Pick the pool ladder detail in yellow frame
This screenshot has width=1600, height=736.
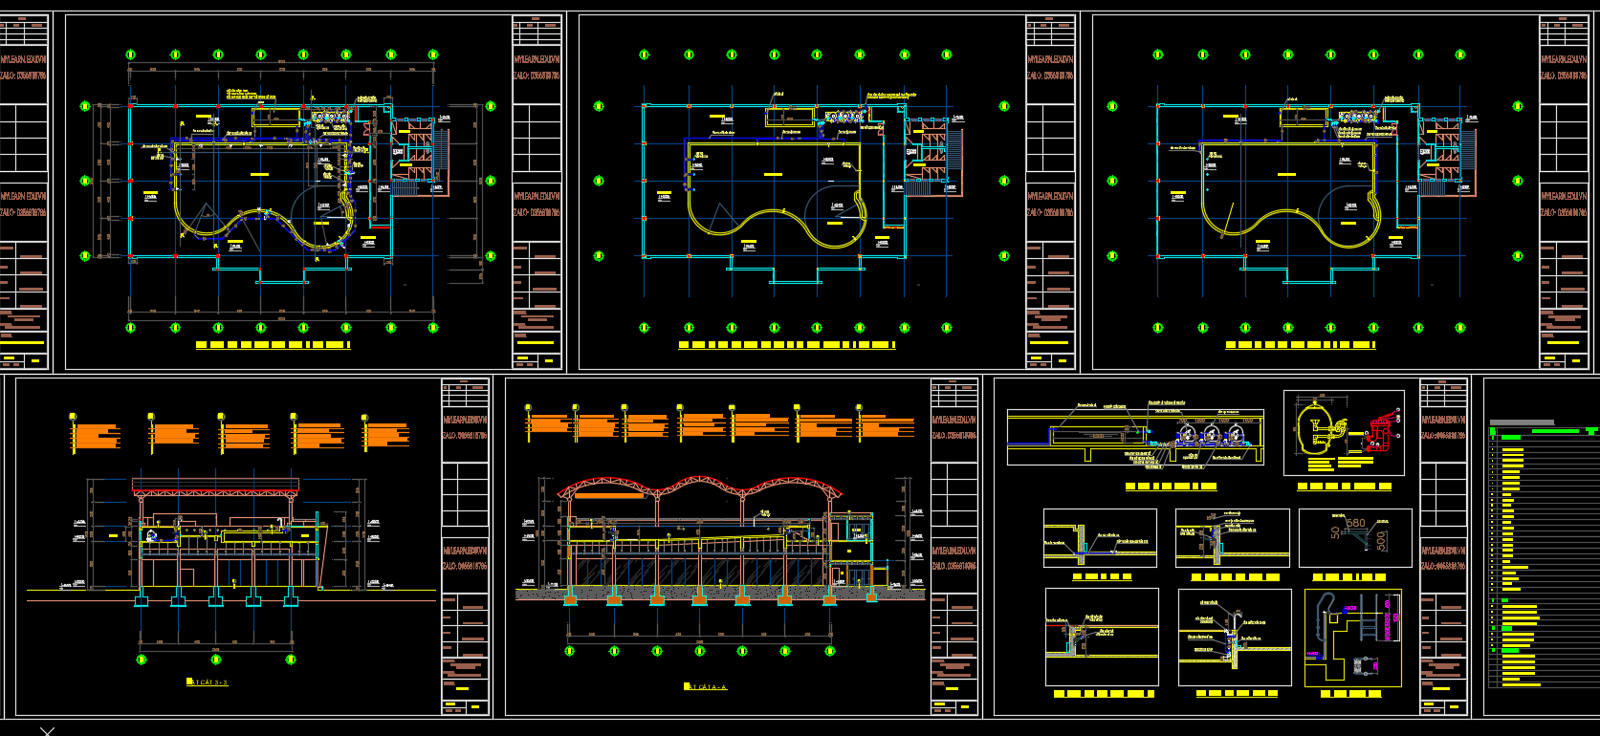1352,638
